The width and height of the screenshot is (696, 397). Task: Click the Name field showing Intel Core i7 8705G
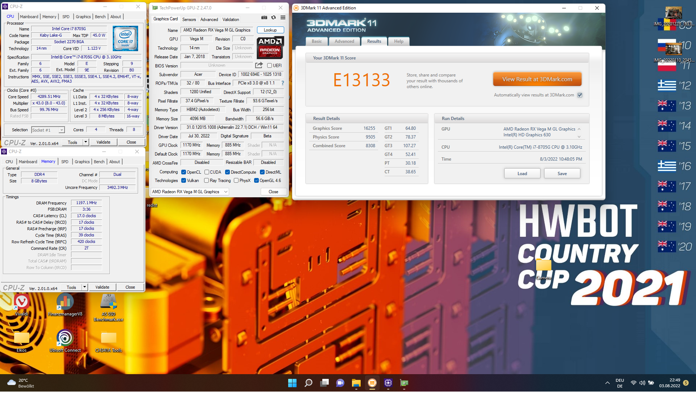(69, 29)
